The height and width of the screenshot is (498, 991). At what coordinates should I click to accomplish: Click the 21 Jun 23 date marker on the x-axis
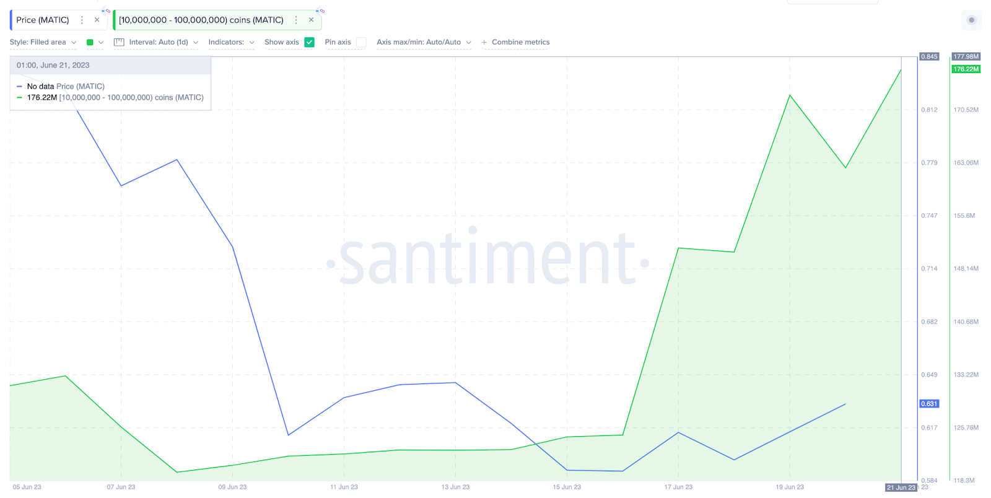pyautogui.click(x=901, y=487)
